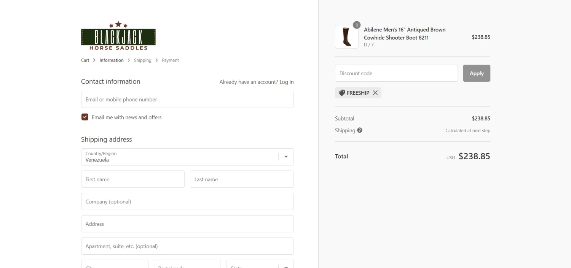This screenshot has height=268, width=571.
Task: Click the USD $238.85 total amount
Action: click(x=468, y=156)
